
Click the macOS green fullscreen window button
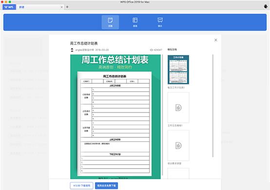(x=10, y=2)
